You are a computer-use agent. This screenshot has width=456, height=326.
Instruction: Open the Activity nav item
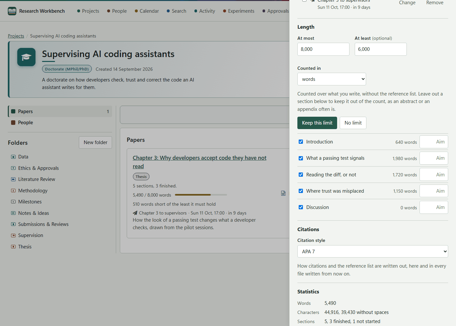(x=205, y=11)
